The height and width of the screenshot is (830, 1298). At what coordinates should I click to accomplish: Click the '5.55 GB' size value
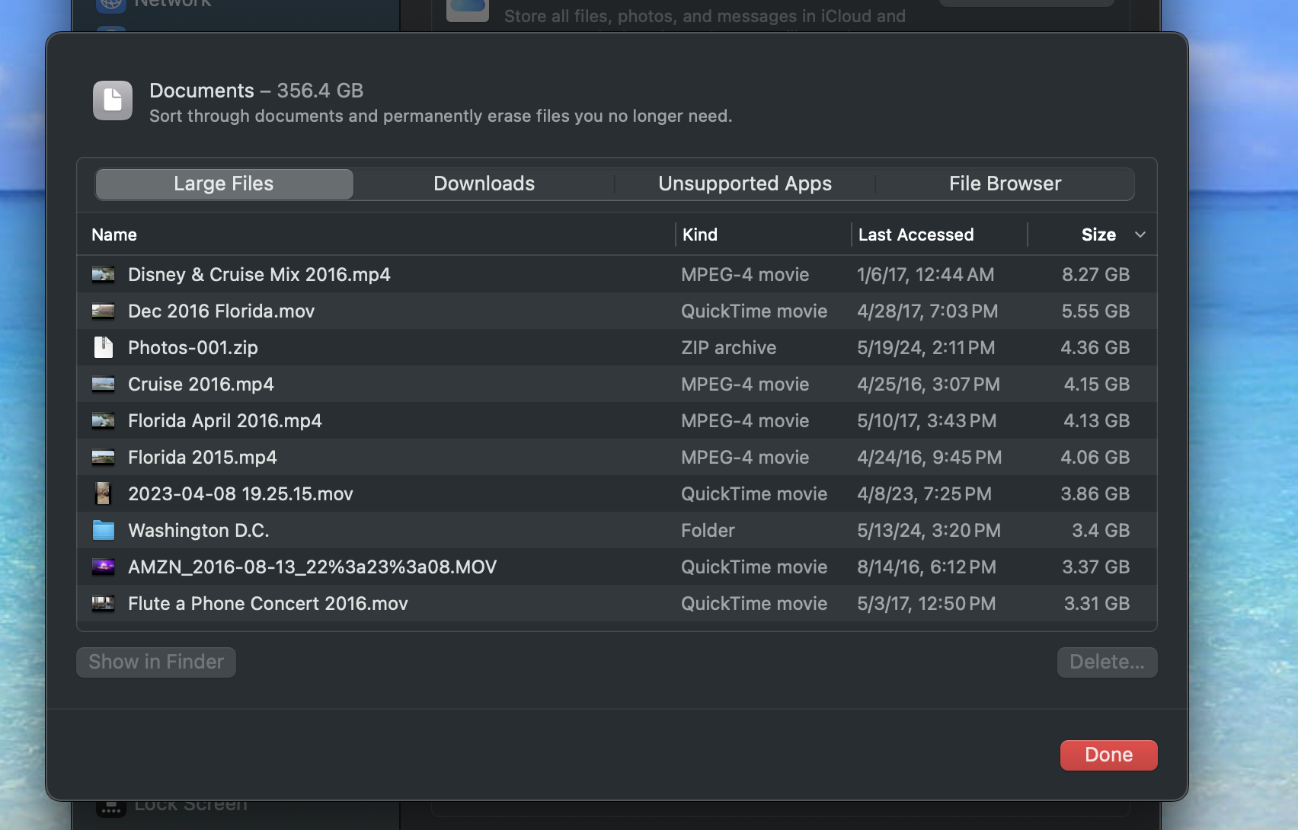pyautogui.click(x=1096, y=311)
